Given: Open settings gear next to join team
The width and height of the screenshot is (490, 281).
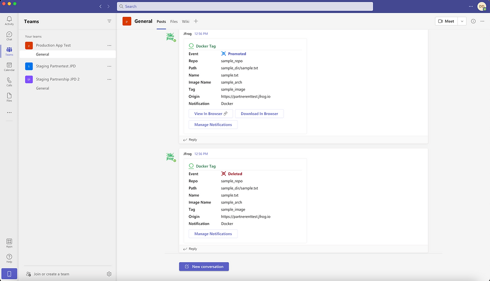Looking at the screenshot, I should 109,274.
